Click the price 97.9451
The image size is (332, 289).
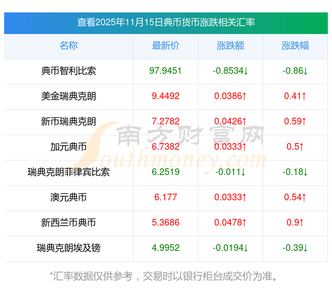[165, 71]
